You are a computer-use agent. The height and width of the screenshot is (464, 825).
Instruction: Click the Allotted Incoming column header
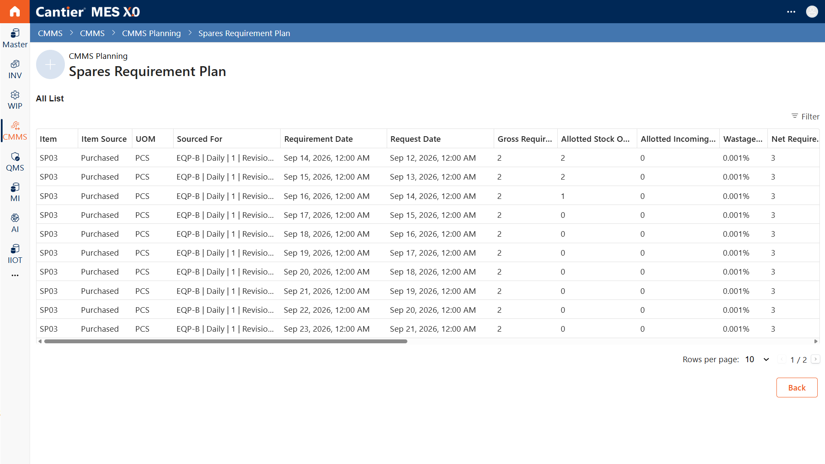click(x=678, y=139)
